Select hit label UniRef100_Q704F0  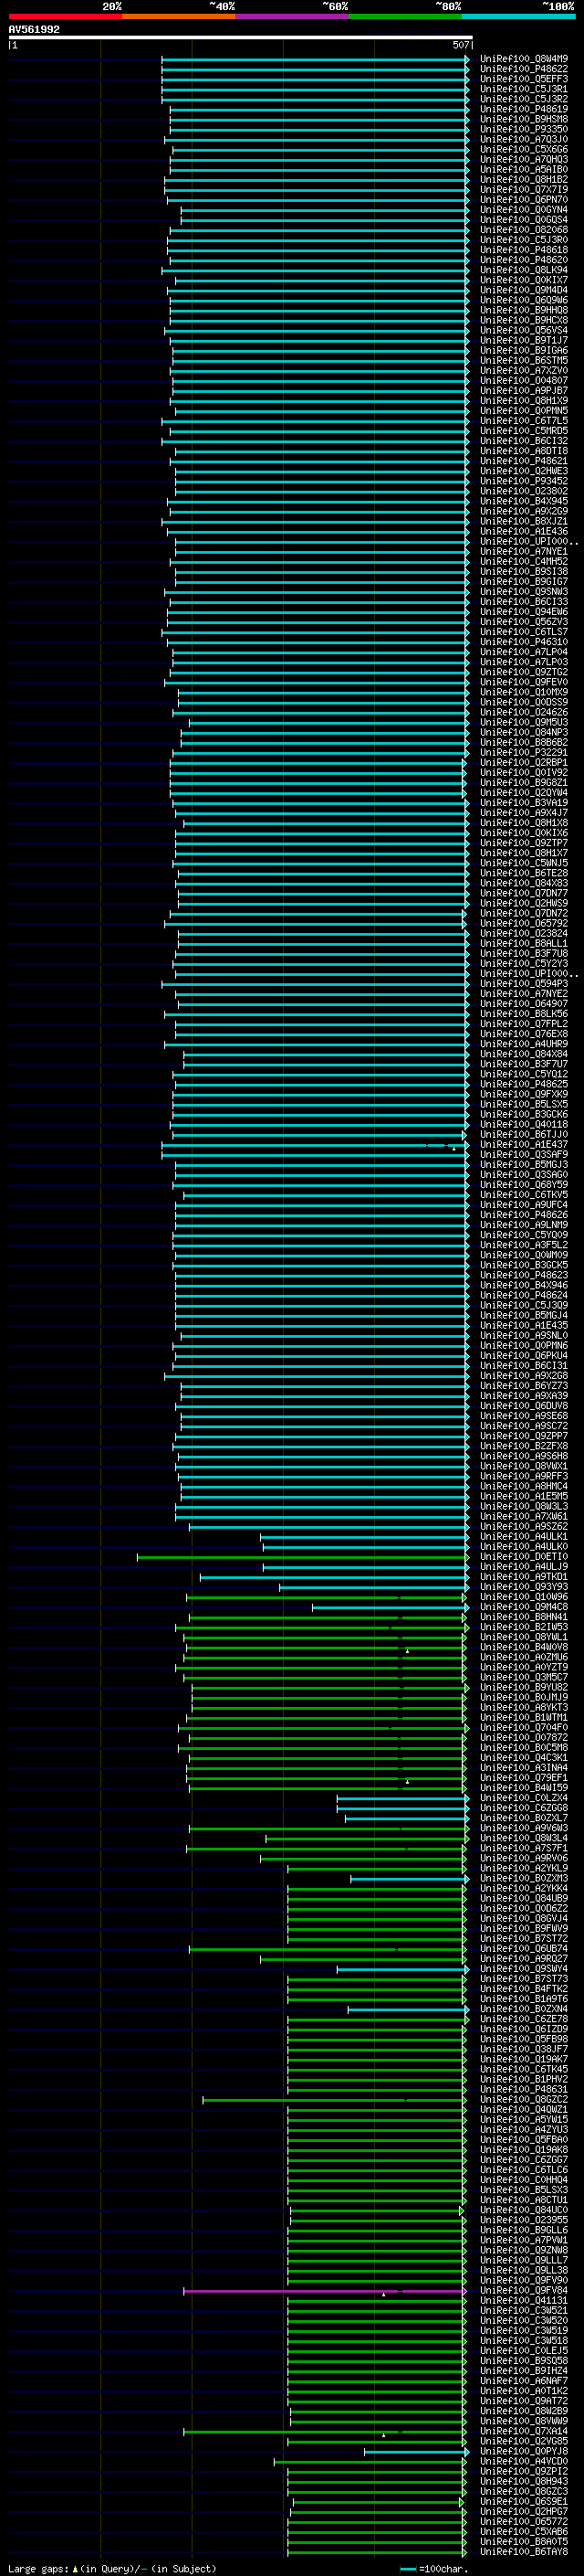(523, 1727)
